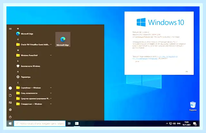Click the network tray icon
206x133 pixels.
pyautogui.click(x=171, y=123)
